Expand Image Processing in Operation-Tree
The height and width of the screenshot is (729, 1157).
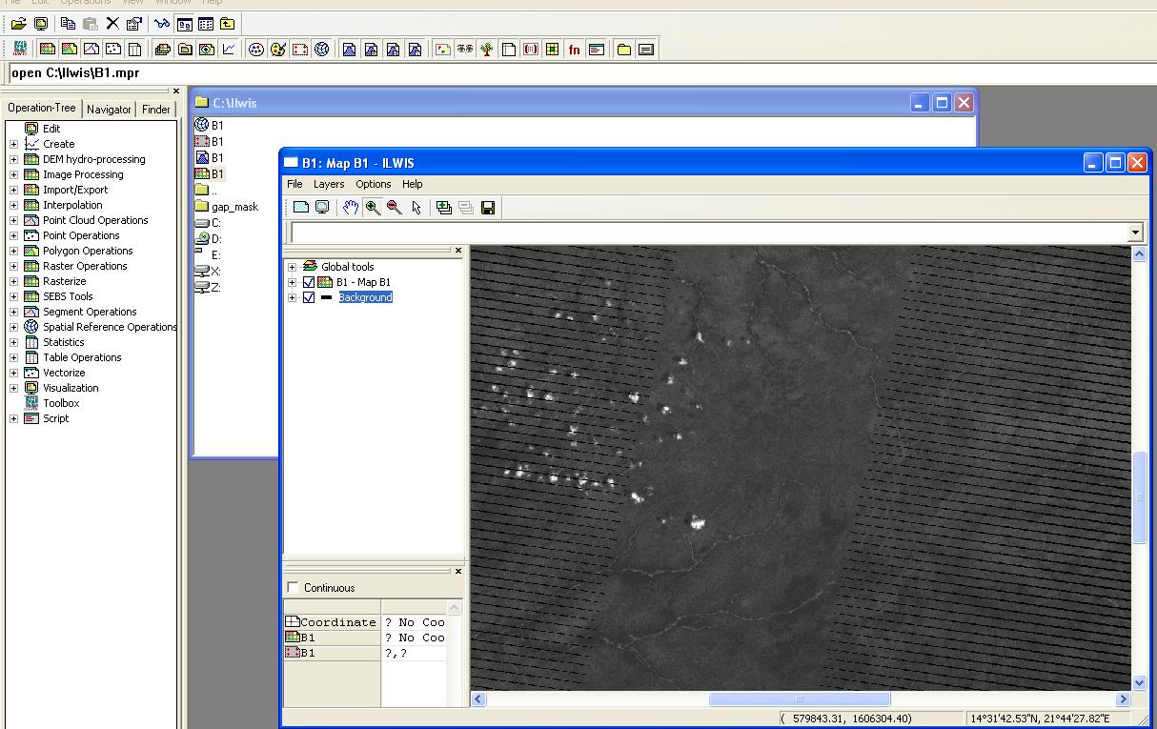pyautogui.click(x=13, y=175)
